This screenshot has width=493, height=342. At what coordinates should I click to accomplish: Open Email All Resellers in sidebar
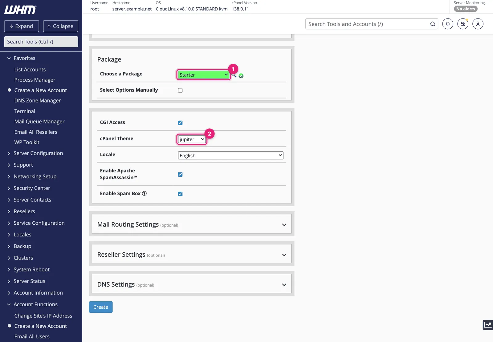point(36,132)
